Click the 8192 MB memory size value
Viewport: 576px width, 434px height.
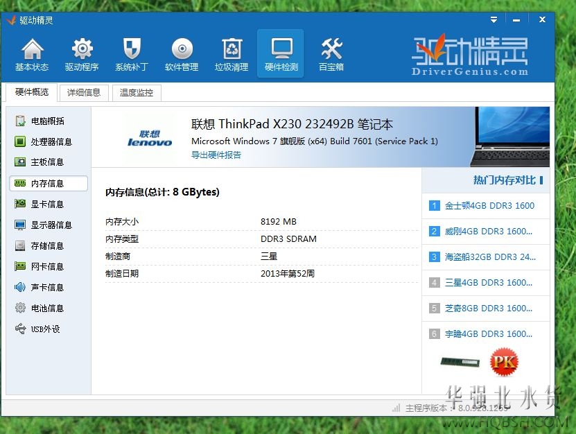279,222
